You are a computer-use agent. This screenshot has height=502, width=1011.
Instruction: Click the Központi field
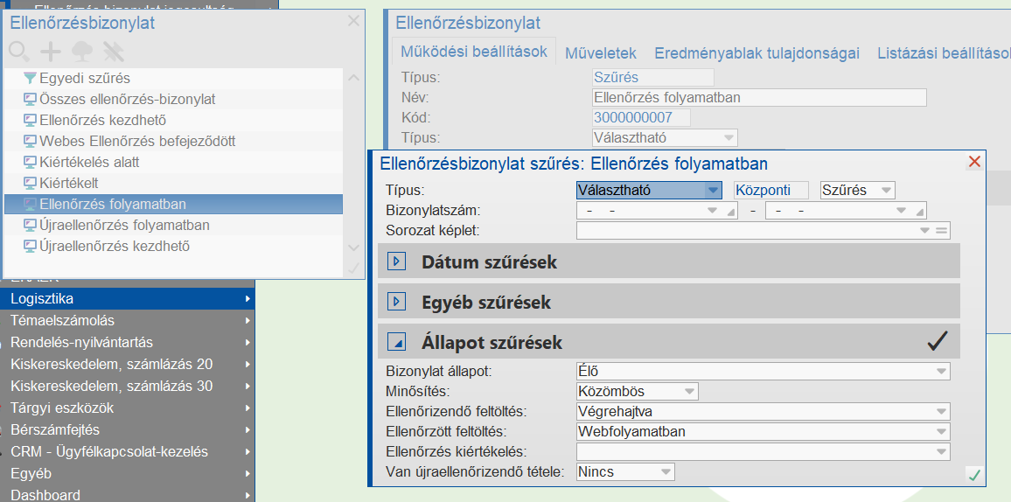point(771,190)
